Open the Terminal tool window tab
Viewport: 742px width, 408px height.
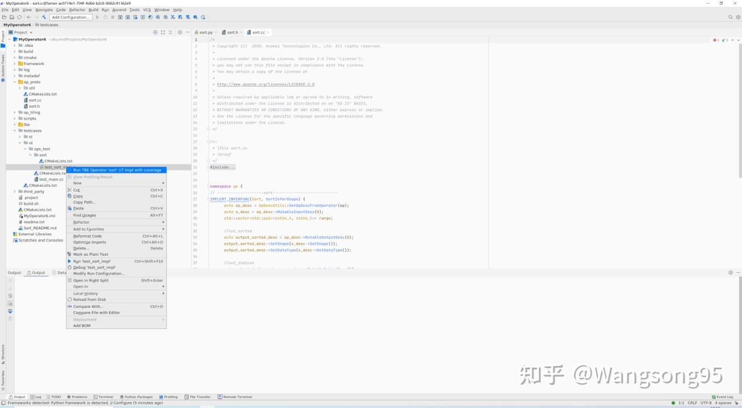tap(104, 396)
